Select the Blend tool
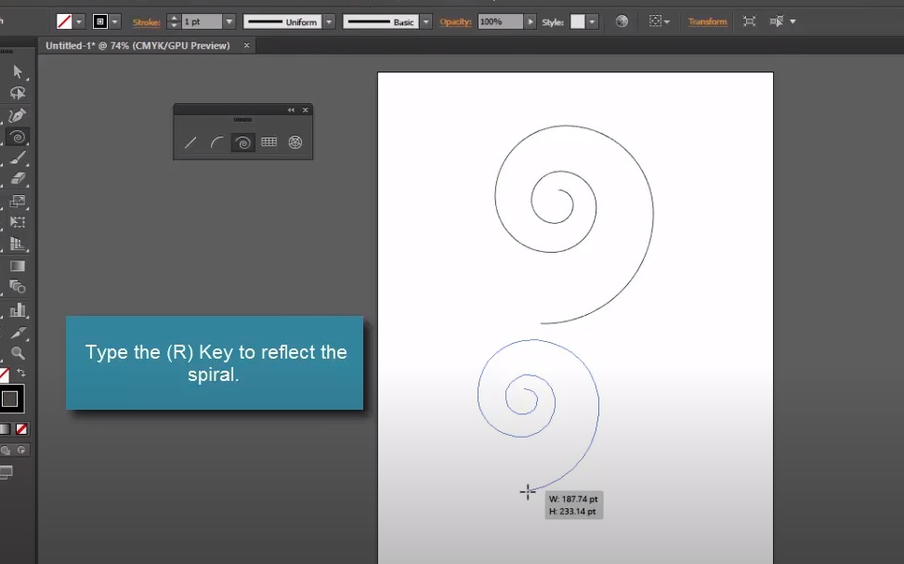The image size is (904, 564). [x=18, y=286]
